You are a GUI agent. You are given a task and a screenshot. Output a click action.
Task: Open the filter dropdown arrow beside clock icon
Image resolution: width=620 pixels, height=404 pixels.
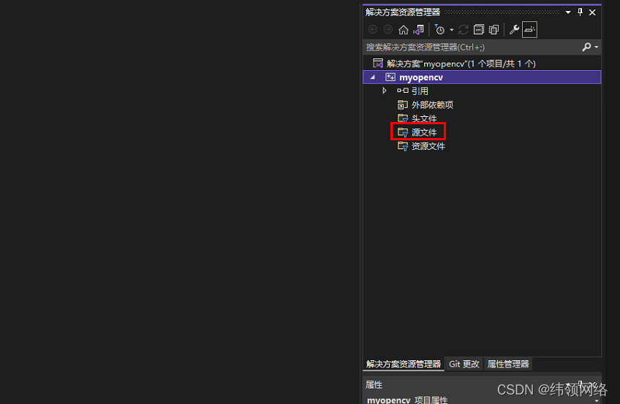pyautogui.click(x=452, y=30)
